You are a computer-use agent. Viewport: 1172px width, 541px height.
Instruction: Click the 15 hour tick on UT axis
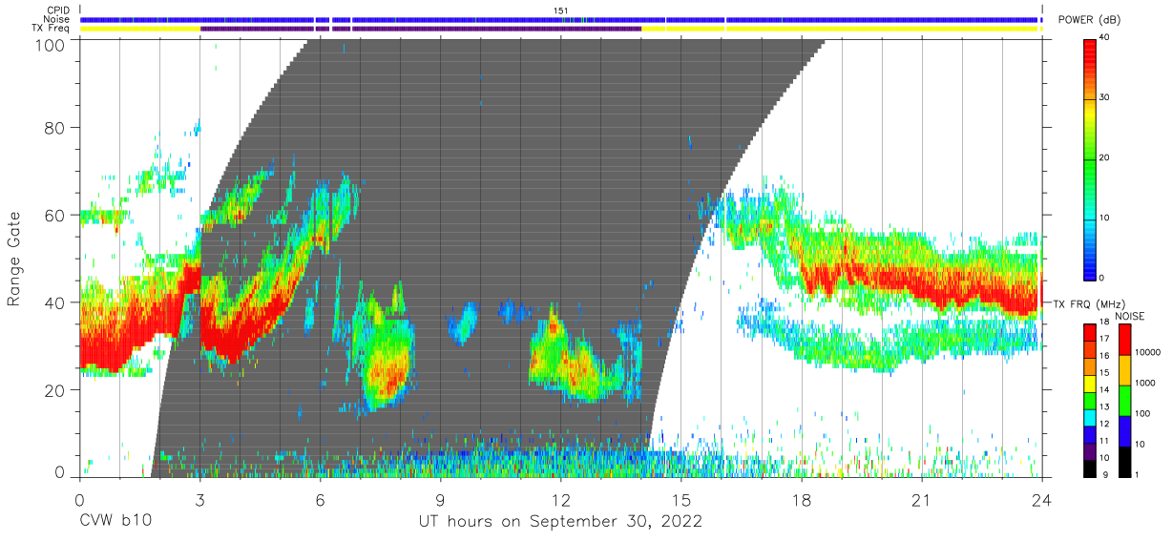[680, 500]
